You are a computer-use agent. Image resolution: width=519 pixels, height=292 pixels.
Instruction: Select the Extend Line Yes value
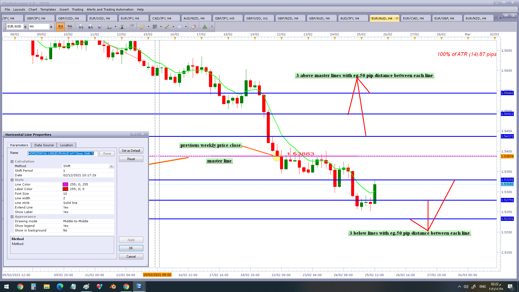[88, 207]
